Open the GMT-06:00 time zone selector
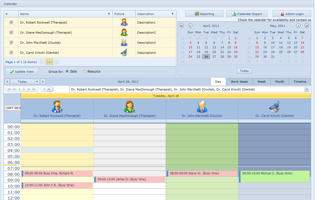Screen dimensions: 315x200 coord(12,108)
